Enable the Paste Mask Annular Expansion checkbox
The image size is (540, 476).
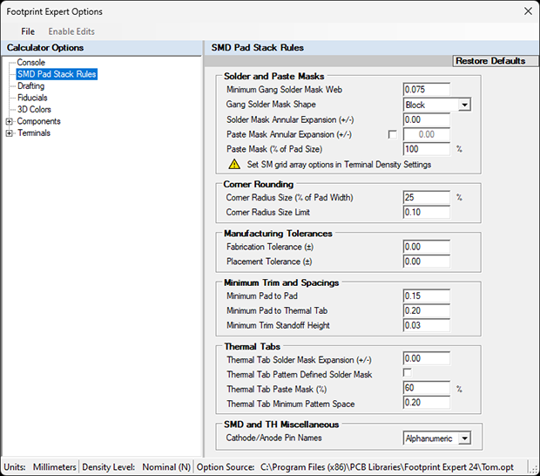tap(393, 134)
